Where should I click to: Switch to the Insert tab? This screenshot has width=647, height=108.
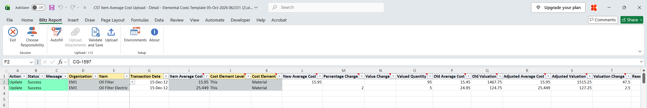coord(73,20)
